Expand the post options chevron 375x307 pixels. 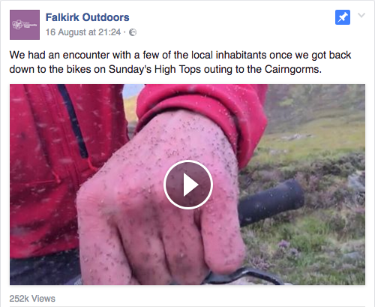tap(361, 15)
